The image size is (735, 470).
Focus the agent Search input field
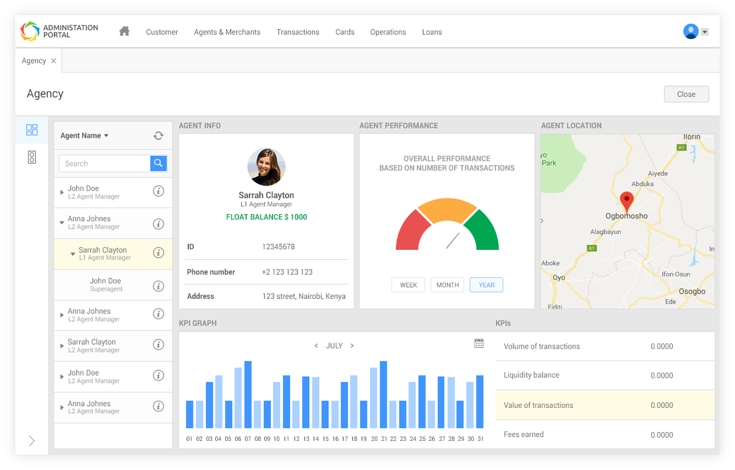pyautogui.click(x=104, y=163)
